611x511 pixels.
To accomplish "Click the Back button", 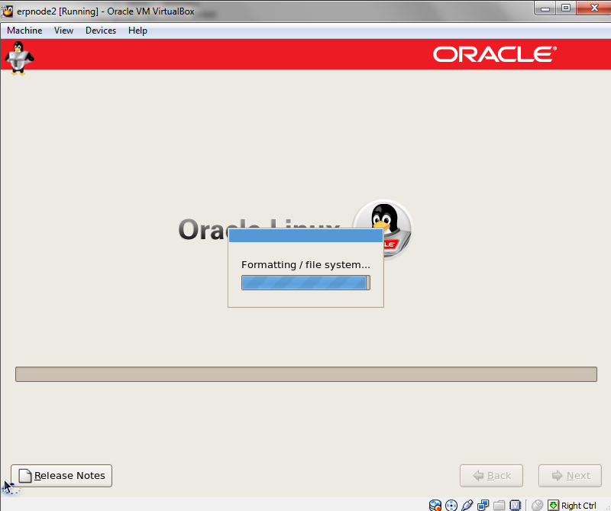I will 491,476.
